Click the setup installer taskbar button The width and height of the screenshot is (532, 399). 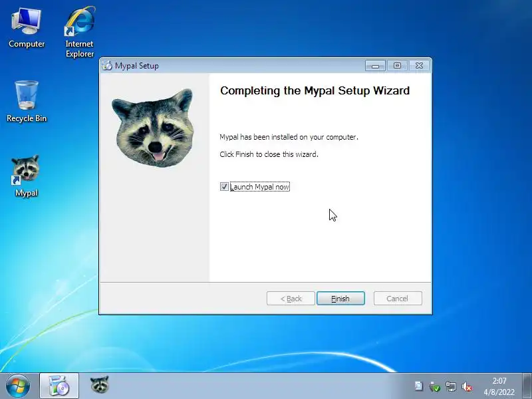point(59,386)
